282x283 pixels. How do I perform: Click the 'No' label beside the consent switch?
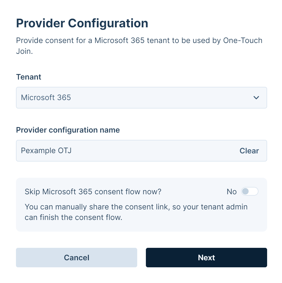(231, 192)
